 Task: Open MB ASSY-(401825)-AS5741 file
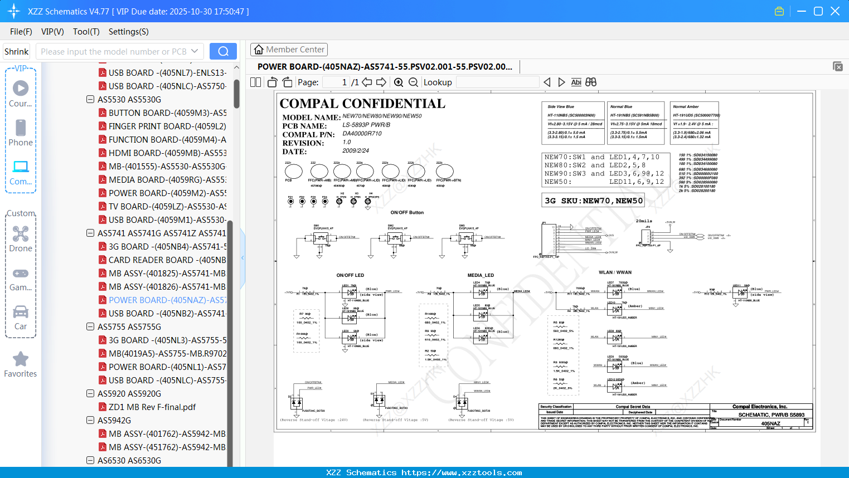167,273
